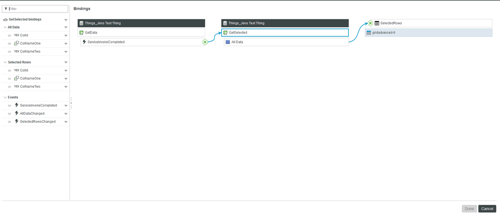Open dropdown for ServiceInvokeCompleted event in sidebar
Image resolution: width=500 pixels, height=216 pixels.
click(x=66, y=105)
